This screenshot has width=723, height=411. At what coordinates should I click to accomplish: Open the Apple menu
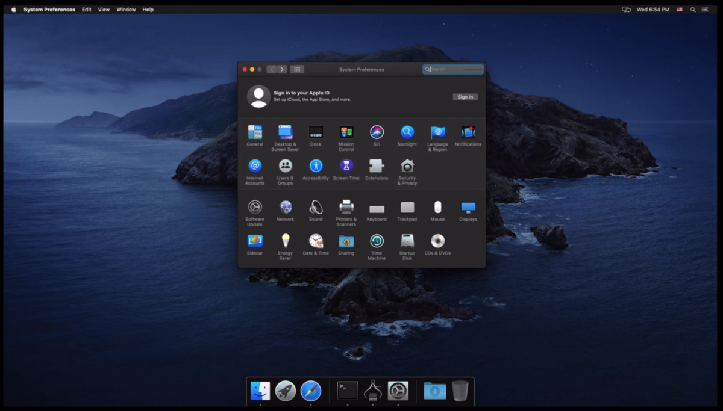point(13,10)
